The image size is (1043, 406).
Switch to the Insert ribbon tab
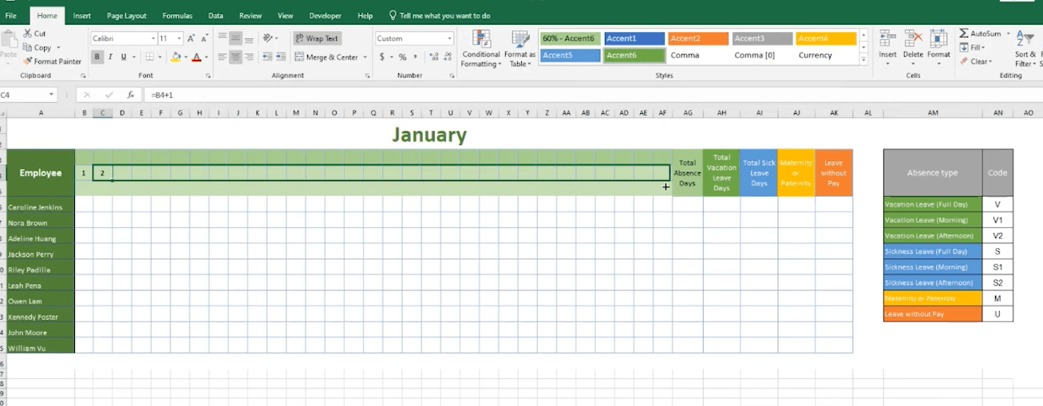point(82,15)
